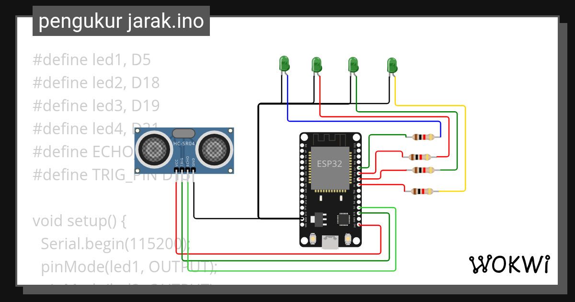Click the TRIG pin on the HC-SR04

(x=182, y=169)
